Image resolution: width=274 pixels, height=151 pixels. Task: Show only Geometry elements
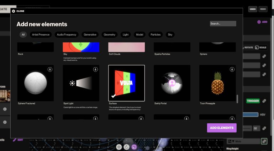(x=109, y=34)
